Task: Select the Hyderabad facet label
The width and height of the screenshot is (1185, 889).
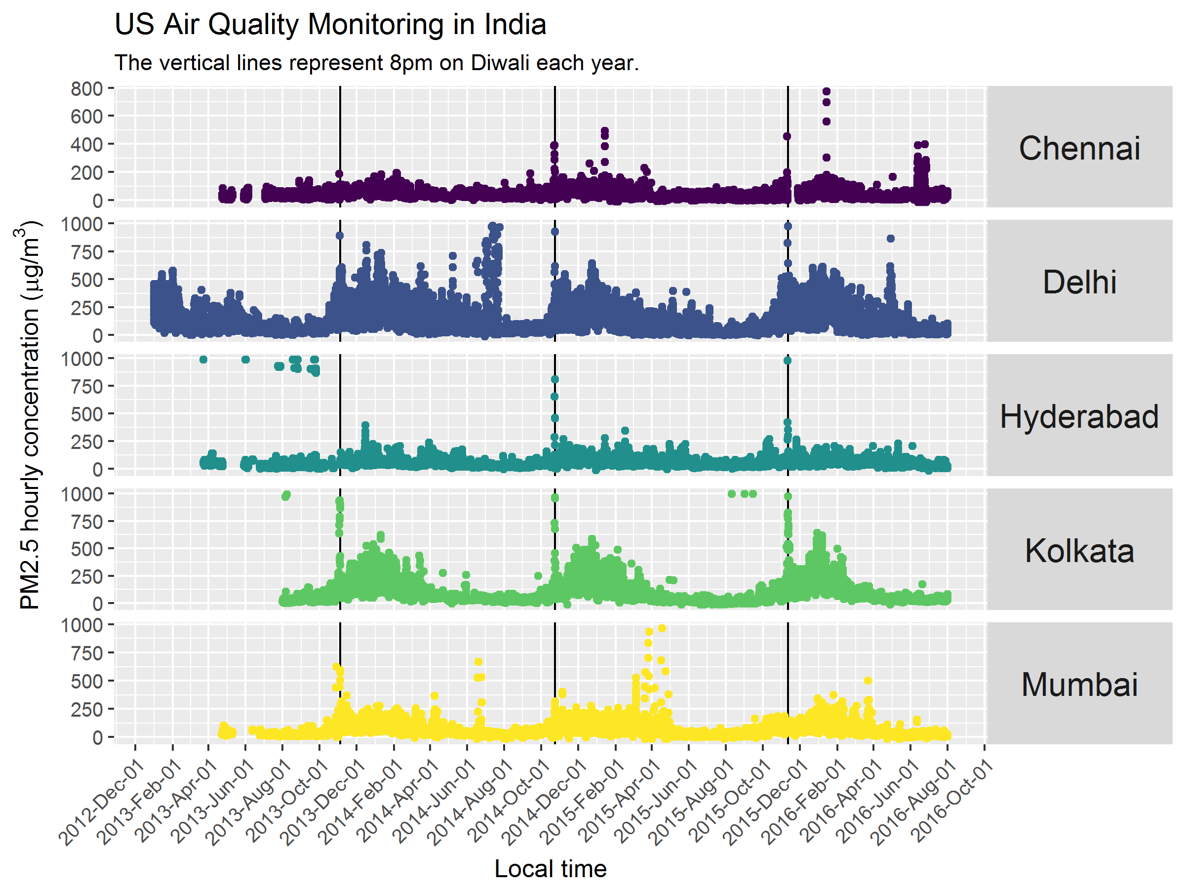Action: (1079, 416)
